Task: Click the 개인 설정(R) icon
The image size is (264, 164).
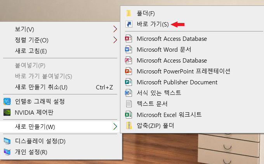Action: point(7,152)
